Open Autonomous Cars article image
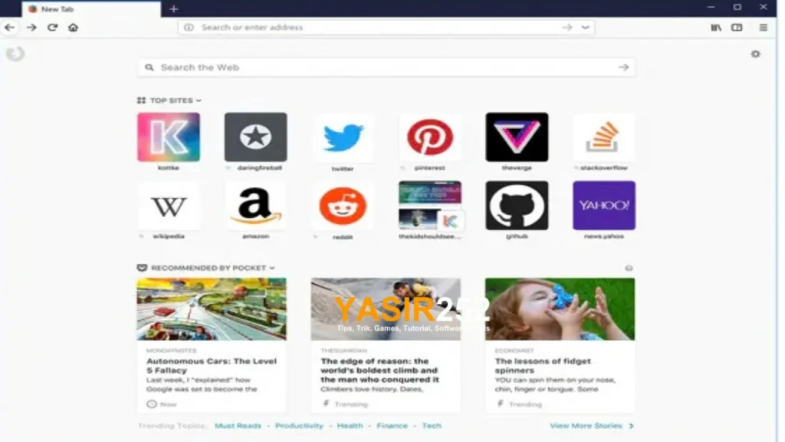785x442 pixels. [212, 309]
